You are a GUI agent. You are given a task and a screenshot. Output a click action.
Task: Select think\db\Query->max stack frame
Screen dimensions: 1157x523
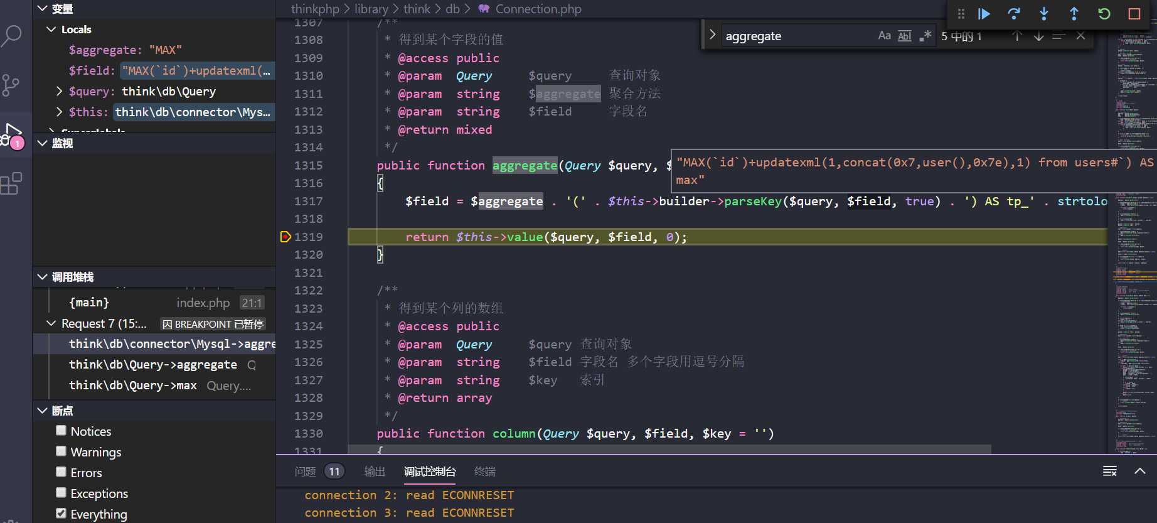(x=154, y=386)
